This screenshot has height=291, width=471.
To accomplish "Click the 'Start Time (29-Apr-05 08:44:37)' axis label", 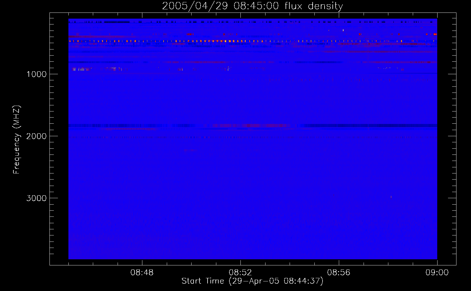I will [x=252, y=281].
